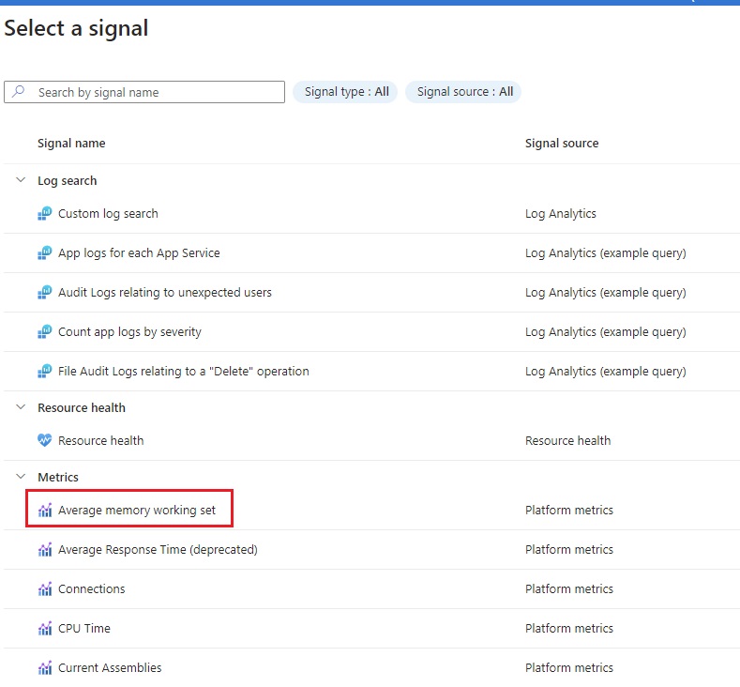Select Count app logs by severity

tap(129, 332)
